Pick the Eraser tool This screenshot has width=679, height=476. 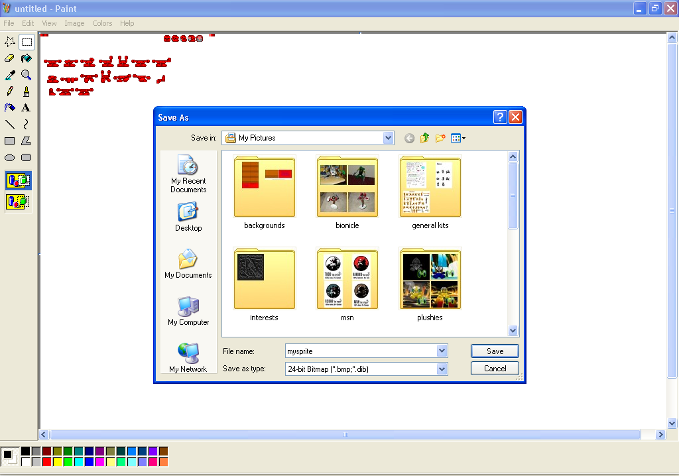(x=9, y=58)
